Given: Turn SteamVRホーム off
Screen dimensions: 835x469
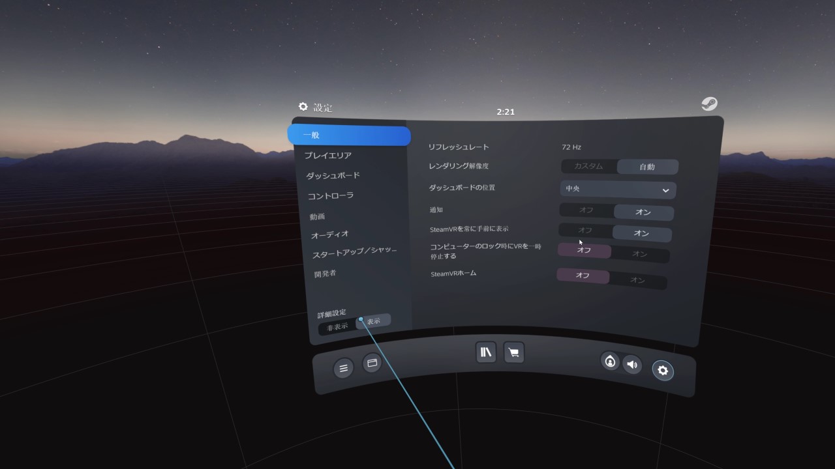Looking at the screenshot, I should click(583, 276).
